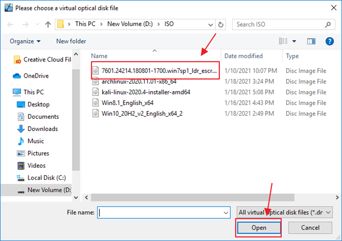Select Local Disk (C:) in sidebar
Viewport: 342px width, 241px height.
click(x=46, y=177)
